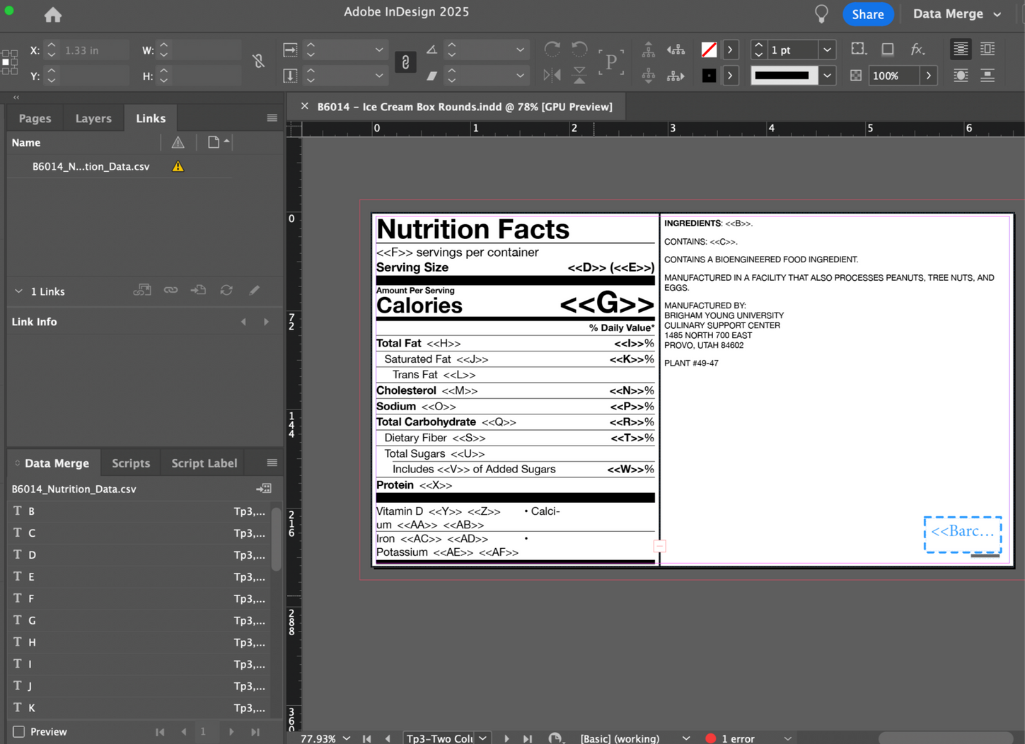Open the [Basic] (working) preflight profile dropdown
Viewport: 1025px width, 744px height.
pyautogui.click(x=685, y=738)
